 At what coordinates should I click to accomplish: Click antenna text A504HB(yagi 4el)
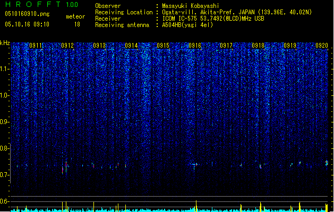pyautogui.click(x=187, y=25)
